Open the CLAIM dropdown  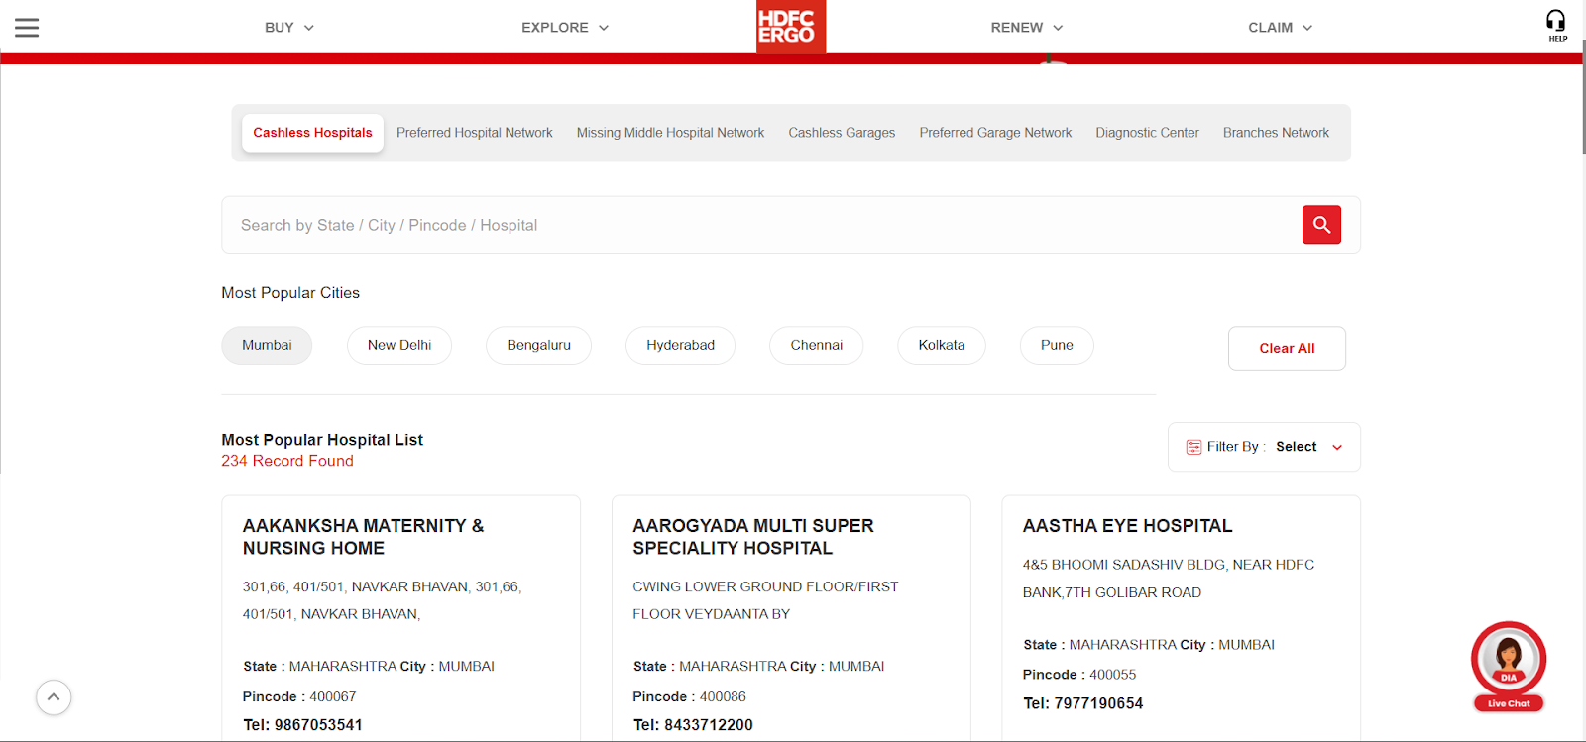pos(1280,28)
